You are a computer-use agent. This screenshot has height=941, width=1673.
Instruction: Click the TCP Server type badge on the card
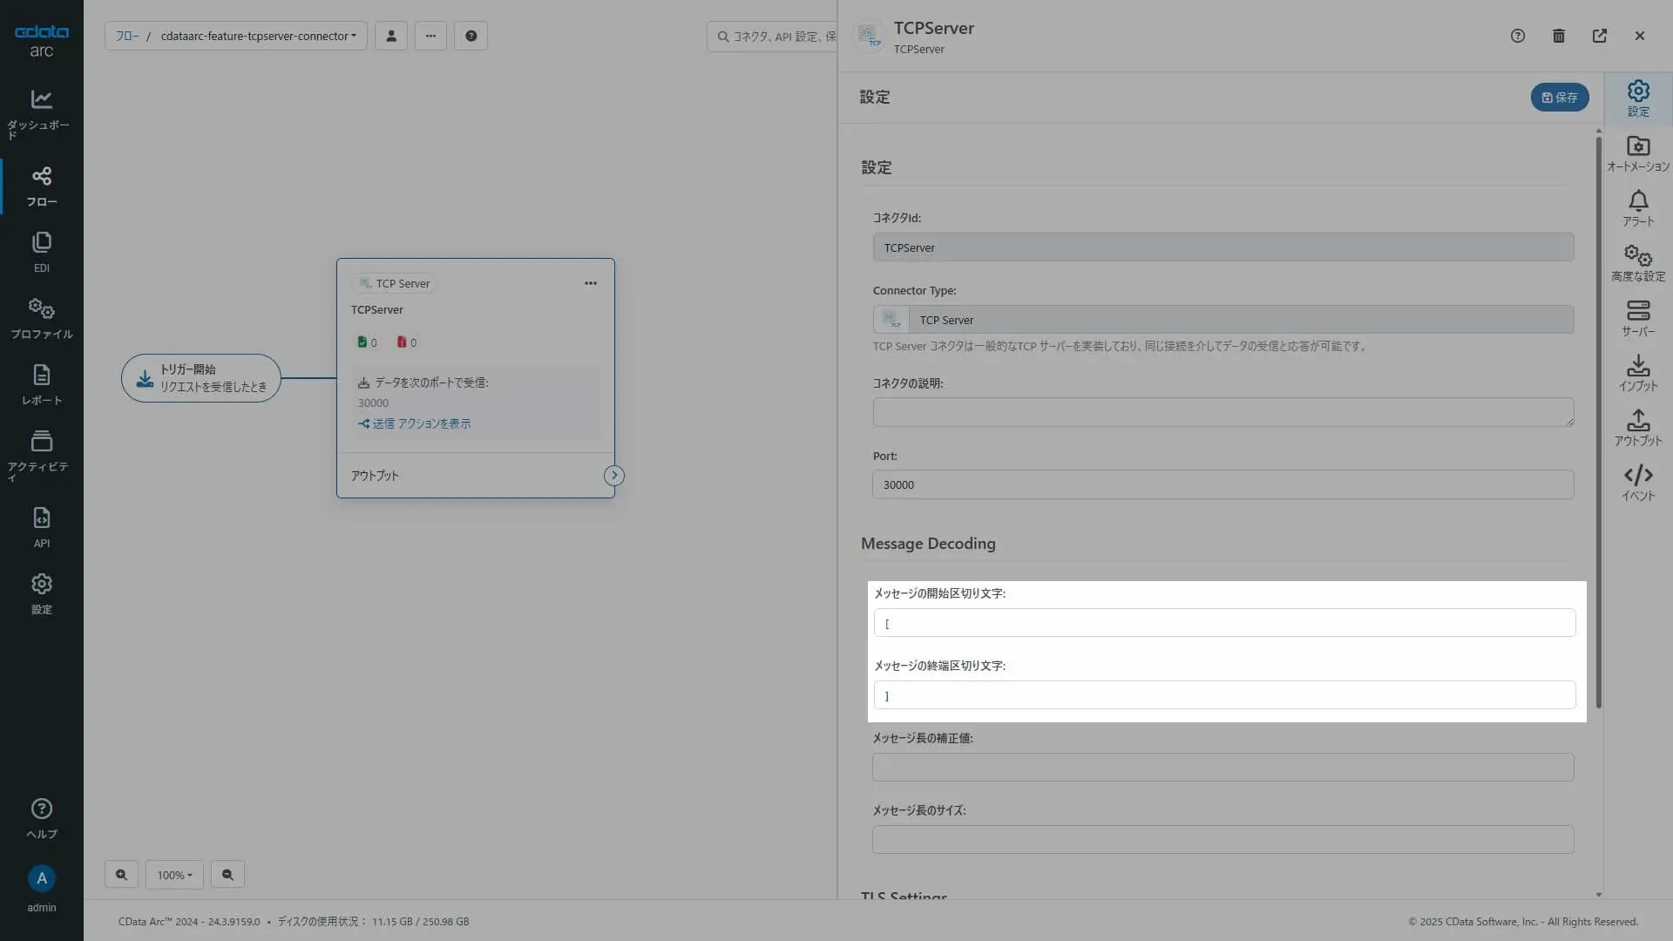[395, 283]
